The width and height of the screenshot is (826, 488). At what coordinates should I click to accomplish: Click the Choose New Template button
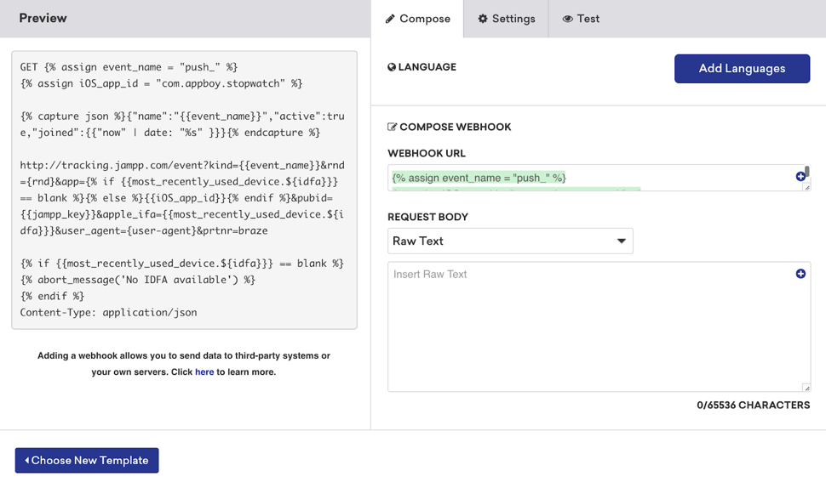pos(87,460)
